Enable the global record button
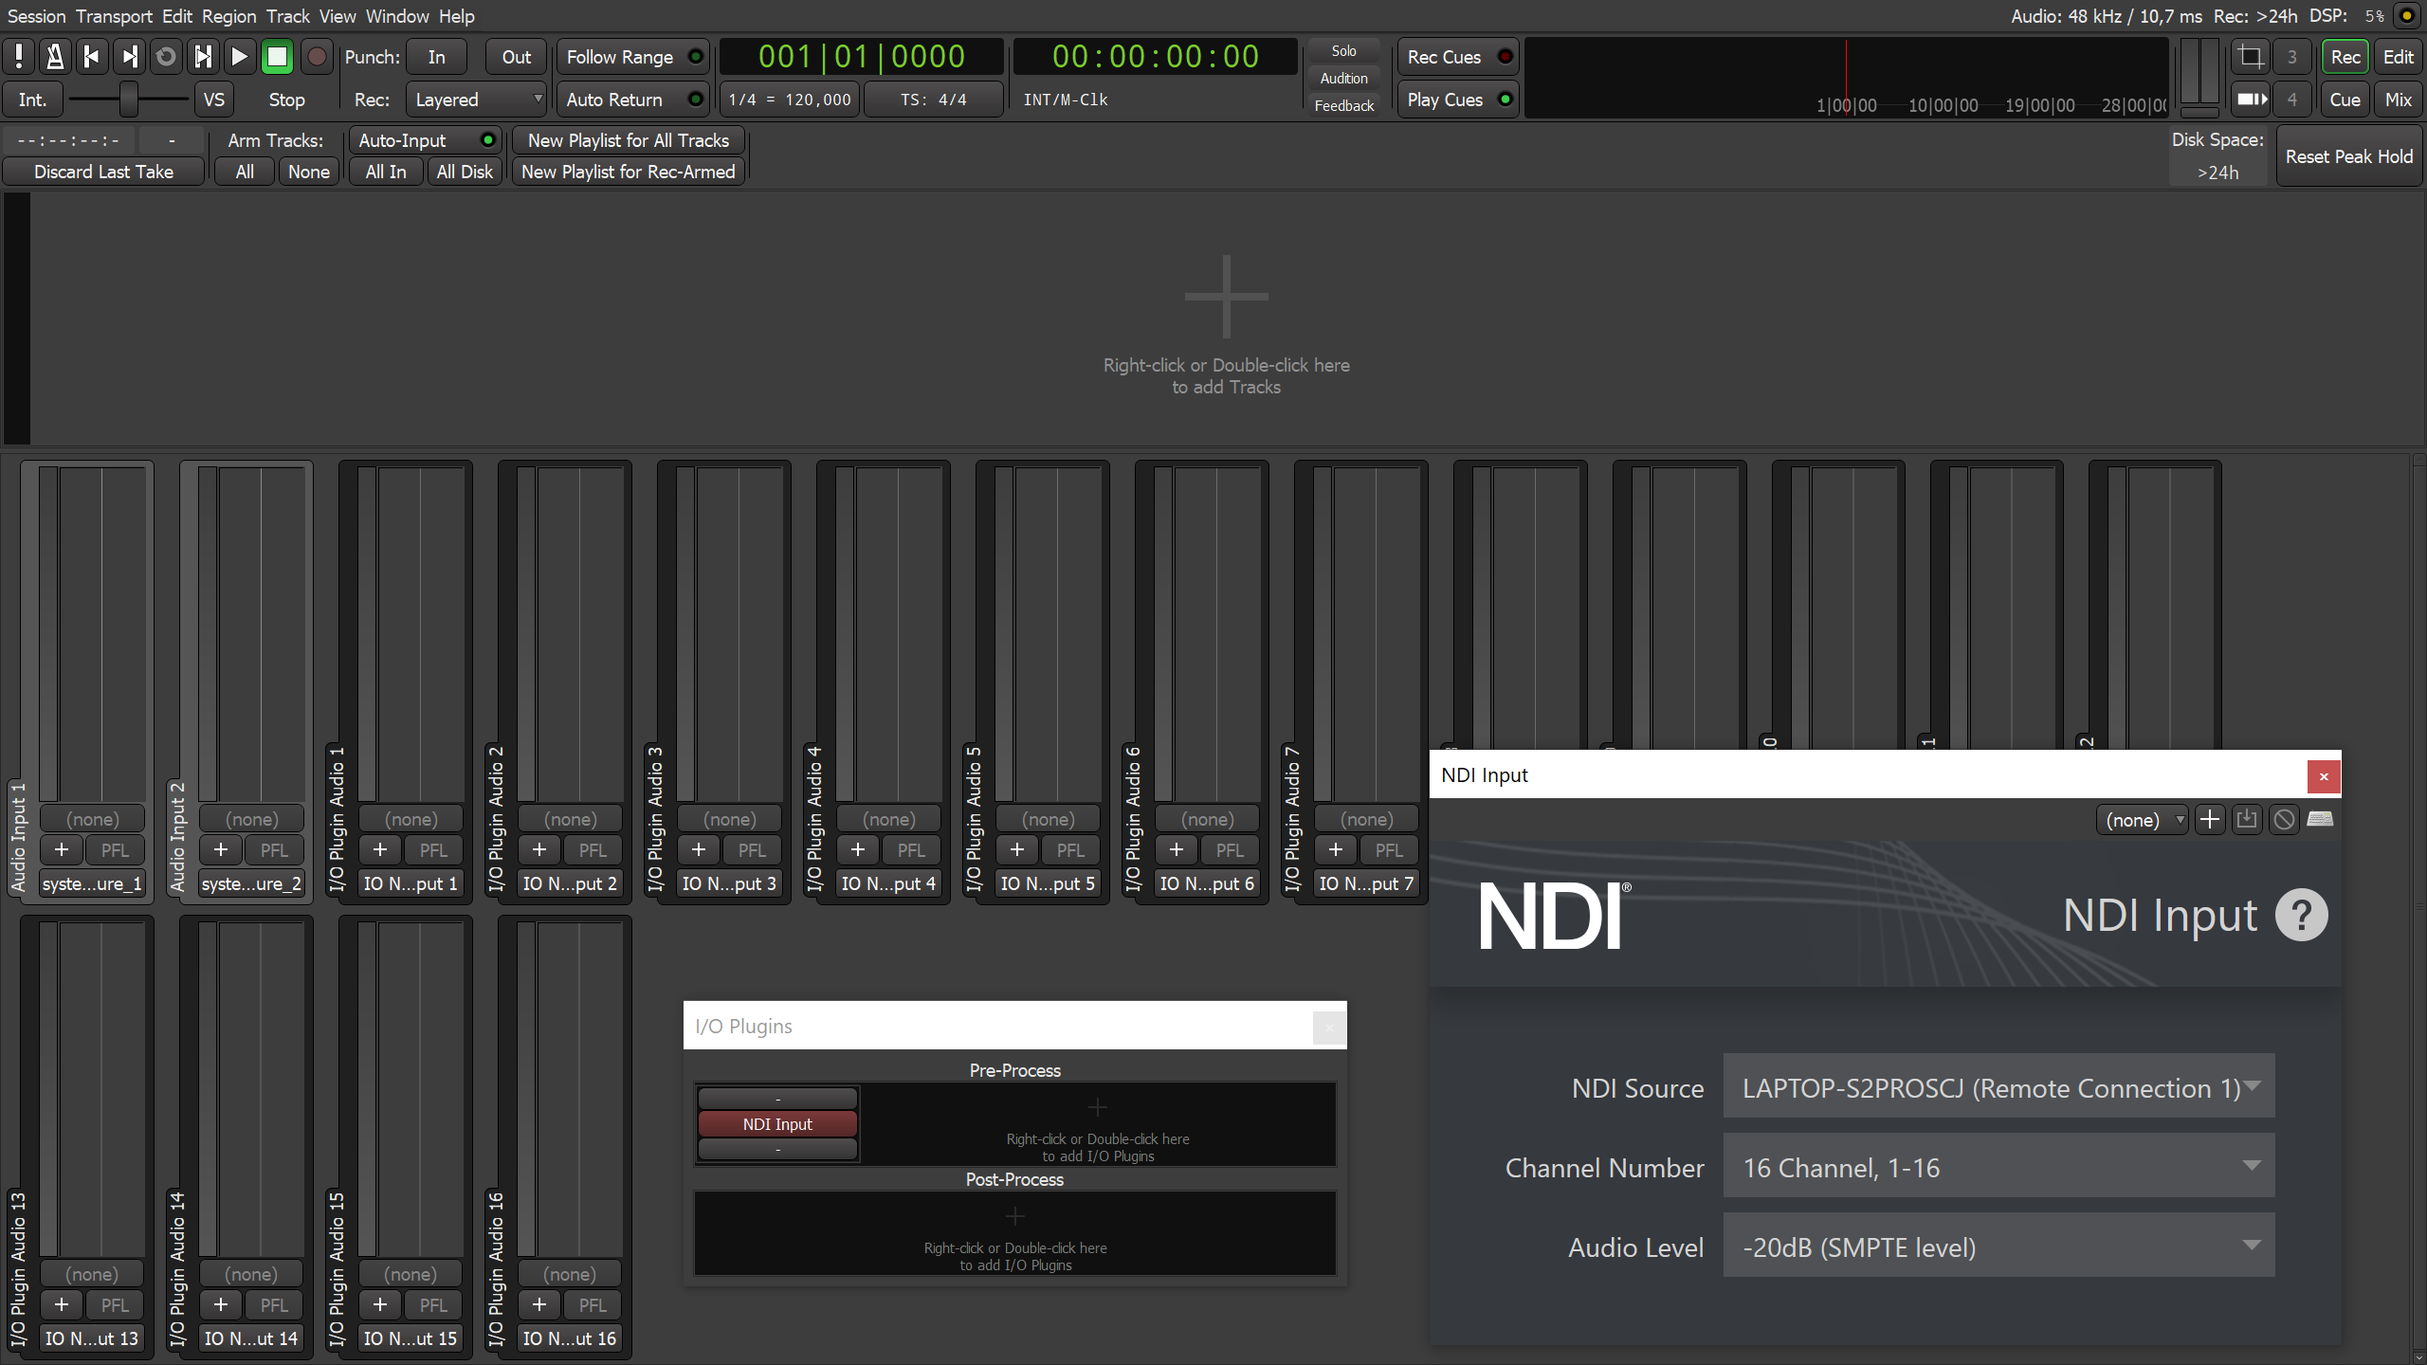Viewport: 2427px width, 1365px height. (317, 57)
